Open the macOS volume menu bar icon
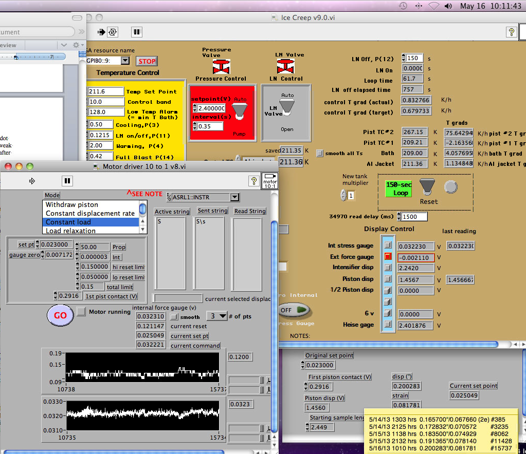The image size is (526, 454). (448, 6)
